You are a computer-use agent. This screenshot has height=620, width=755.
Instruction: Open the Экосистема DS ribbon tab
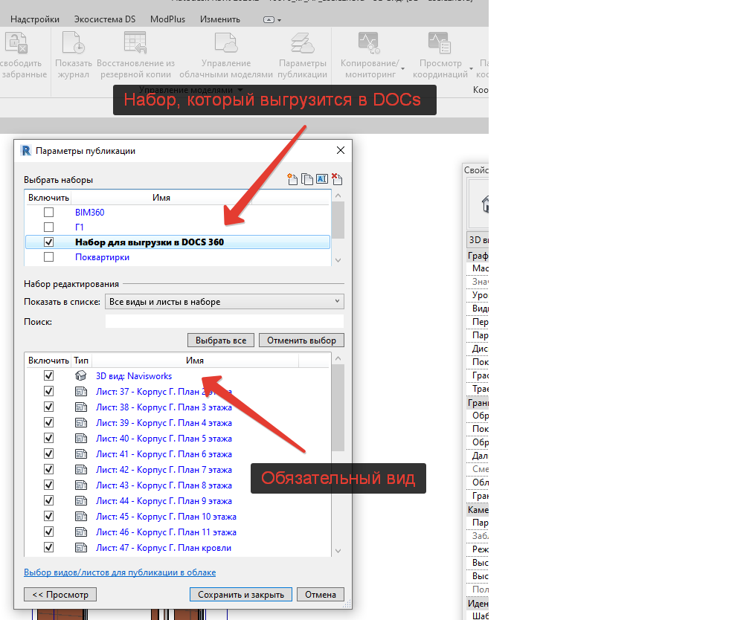pos(104,19)
